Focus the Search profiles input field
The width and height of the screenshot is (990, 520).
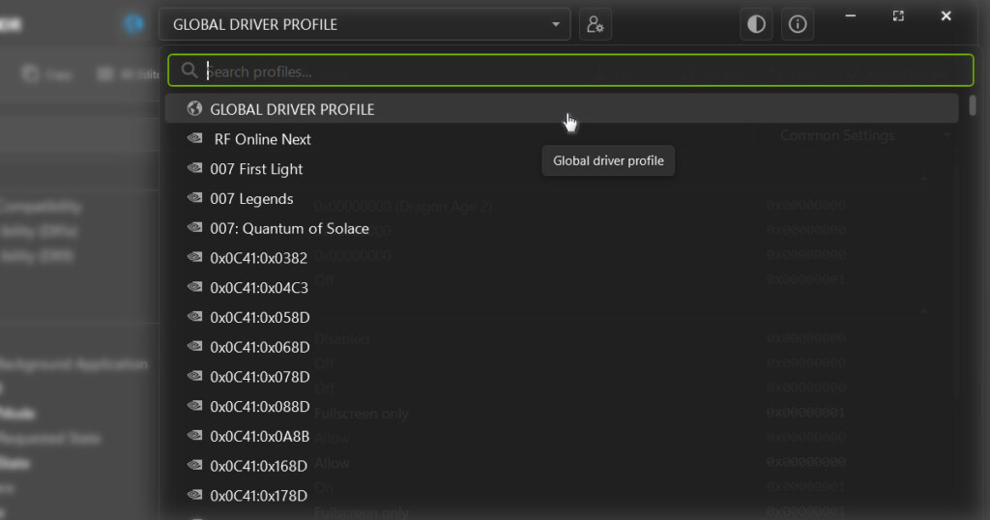[x=570, y=71]
